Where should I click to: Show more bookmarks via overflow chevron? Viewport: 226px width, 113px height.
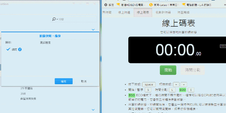click(x=225, y=5)
